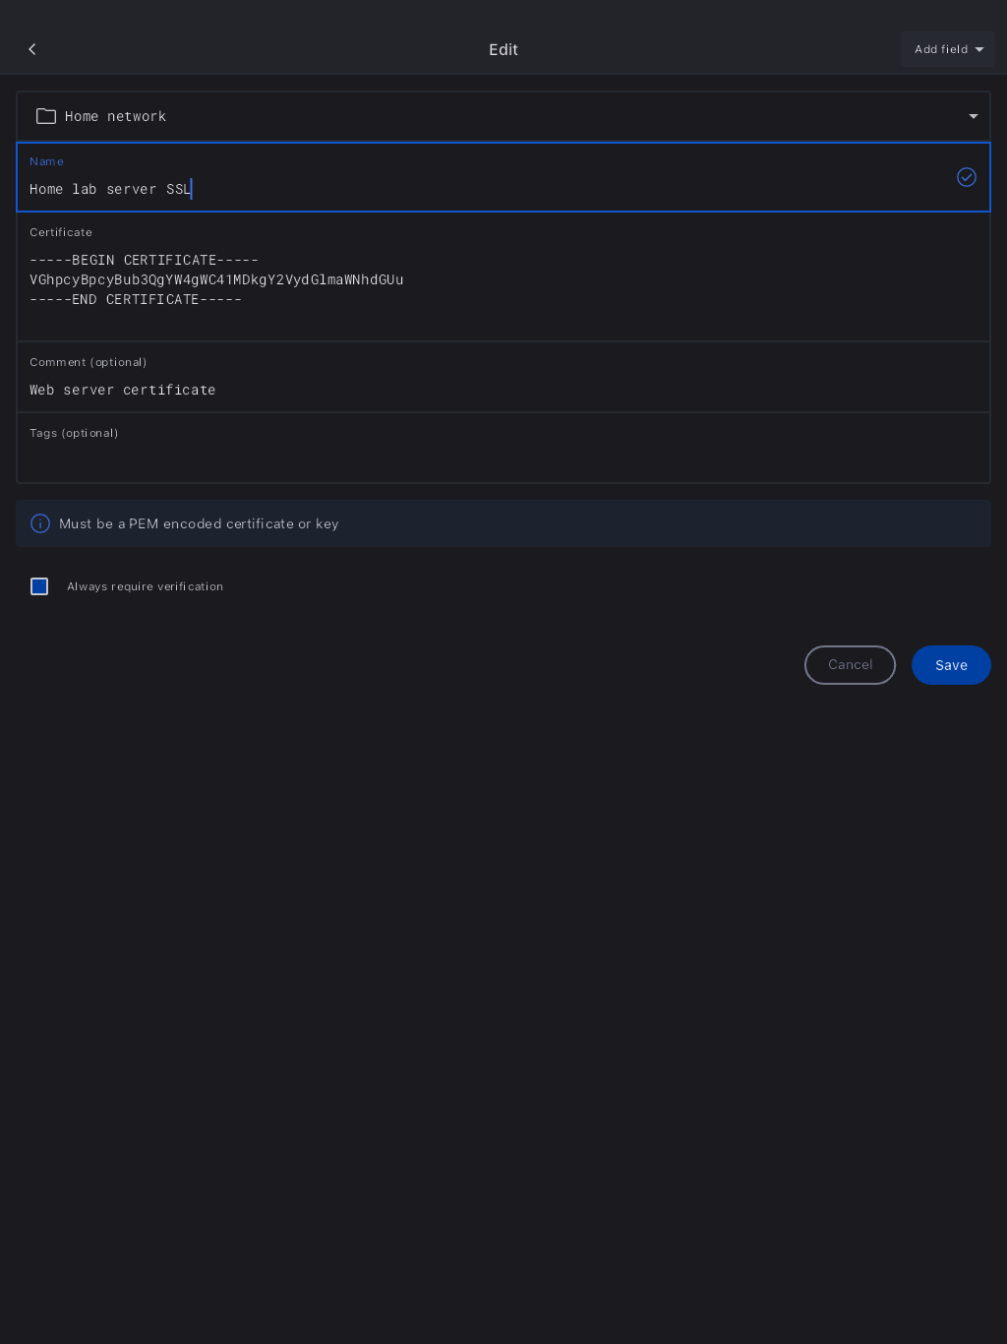Save the certificate entry
1007x1344 pixels.
tap(951, 665)
